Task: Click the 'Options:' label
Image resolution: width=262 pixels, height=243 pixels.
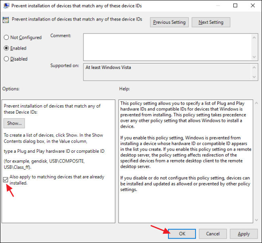Action: pyautogui.click(x=11, y=89)
